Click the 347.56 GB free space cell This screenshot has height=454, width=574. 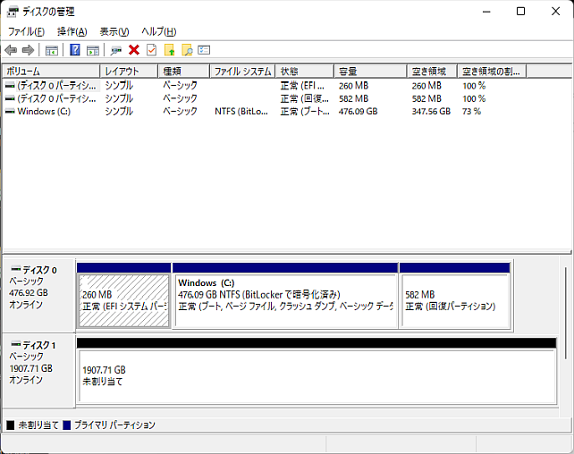coord(431,111)
